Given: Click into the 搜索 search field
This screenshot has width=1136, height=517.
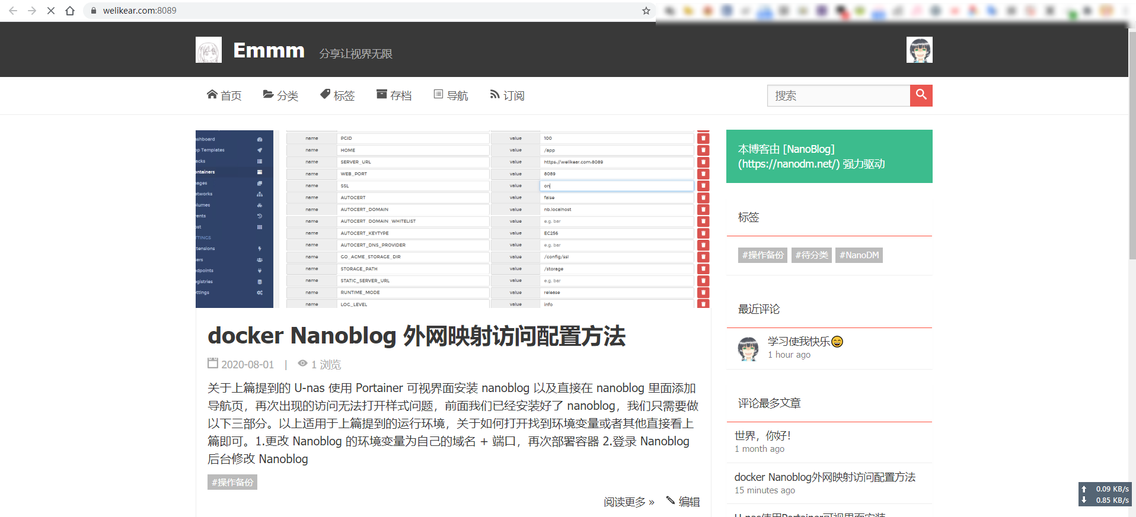Looking at the screenshot, I should point(838,95).
